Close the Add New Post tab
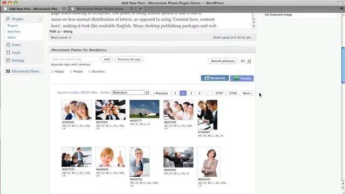The image size is (345, 194). pos(64,9)
